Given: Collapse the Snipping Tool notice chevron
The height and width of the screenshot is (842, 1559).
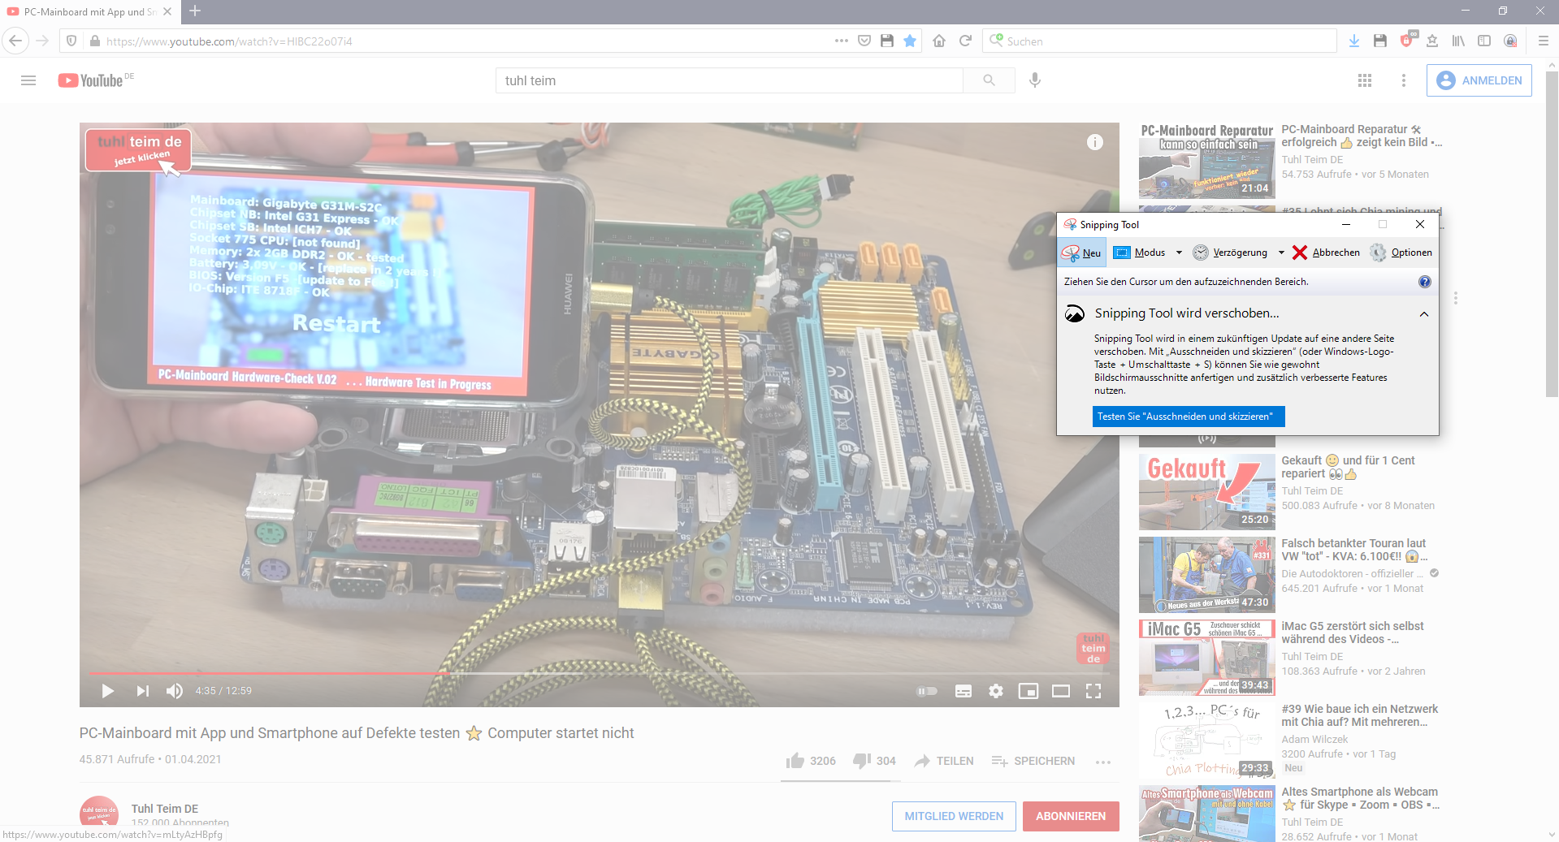Looking at the screenshot, I should [1423, 314].
